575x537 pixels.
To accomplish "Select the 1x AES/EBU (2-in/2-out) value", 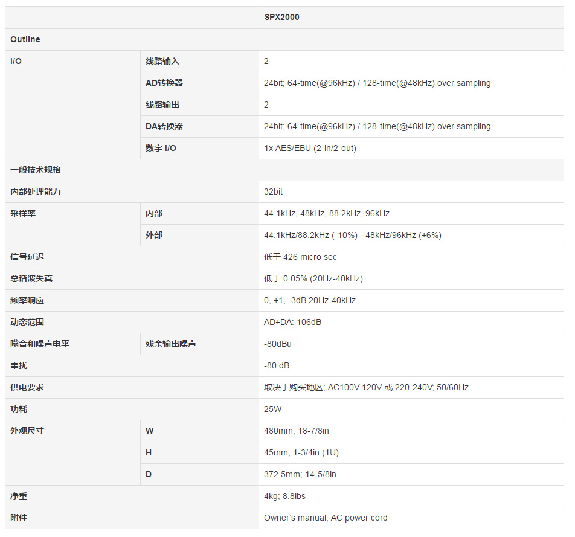I will (x=310, y=148).
